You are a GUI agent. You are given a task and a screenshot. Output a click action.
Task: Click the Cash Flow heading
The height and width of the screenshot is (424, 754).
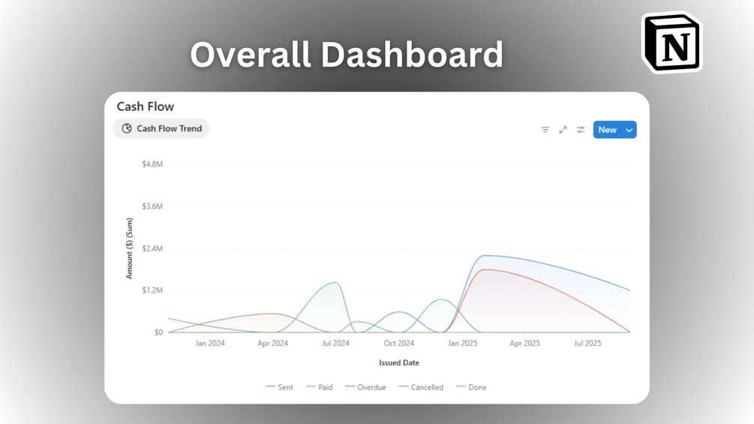coord(146,107)
